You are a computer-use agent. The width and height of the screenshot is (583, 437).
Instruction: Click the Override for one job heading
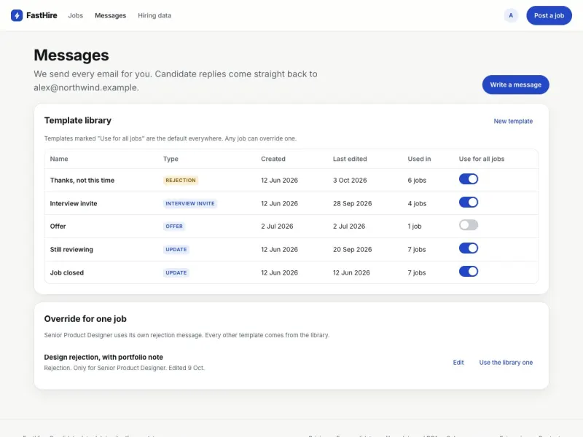point(85,319)
